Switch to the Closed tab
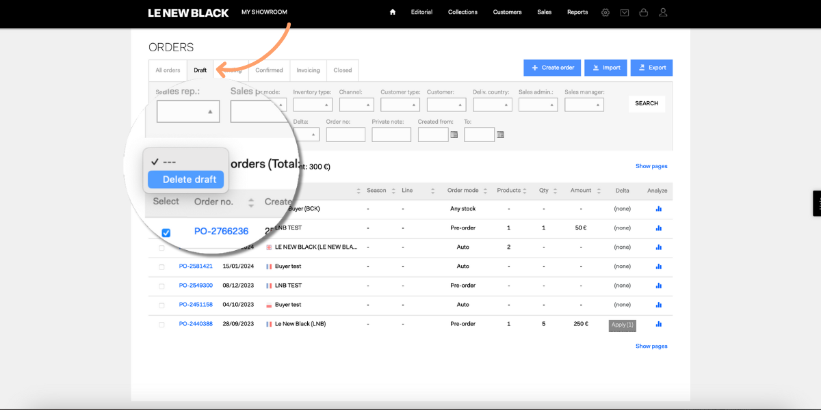821x410 pixels. click(x=343, y=70)
